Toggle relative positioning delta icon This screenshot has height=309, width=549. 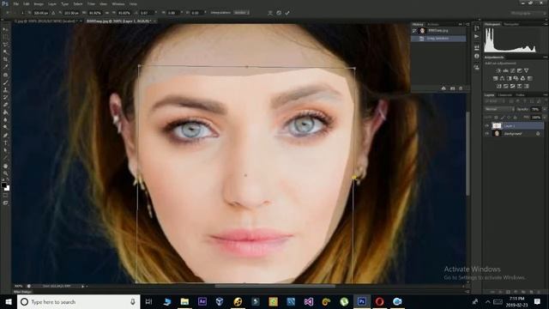coord(53,13)
